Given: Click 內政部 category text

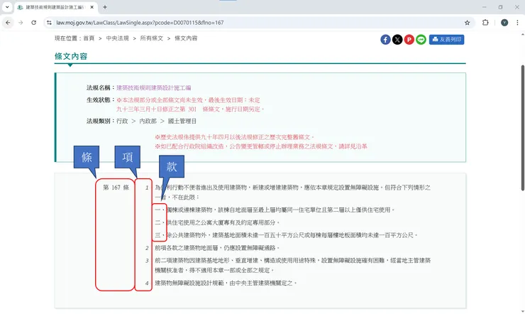Looking at the screenshot, I should pyautogui.click(x=148, y=121).
